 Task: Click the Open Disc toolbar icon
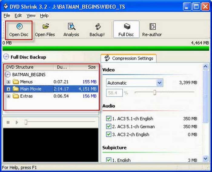click(19, 26)
